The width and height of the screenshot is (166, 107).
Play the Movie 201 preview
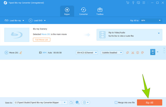(x=6, y=53)
